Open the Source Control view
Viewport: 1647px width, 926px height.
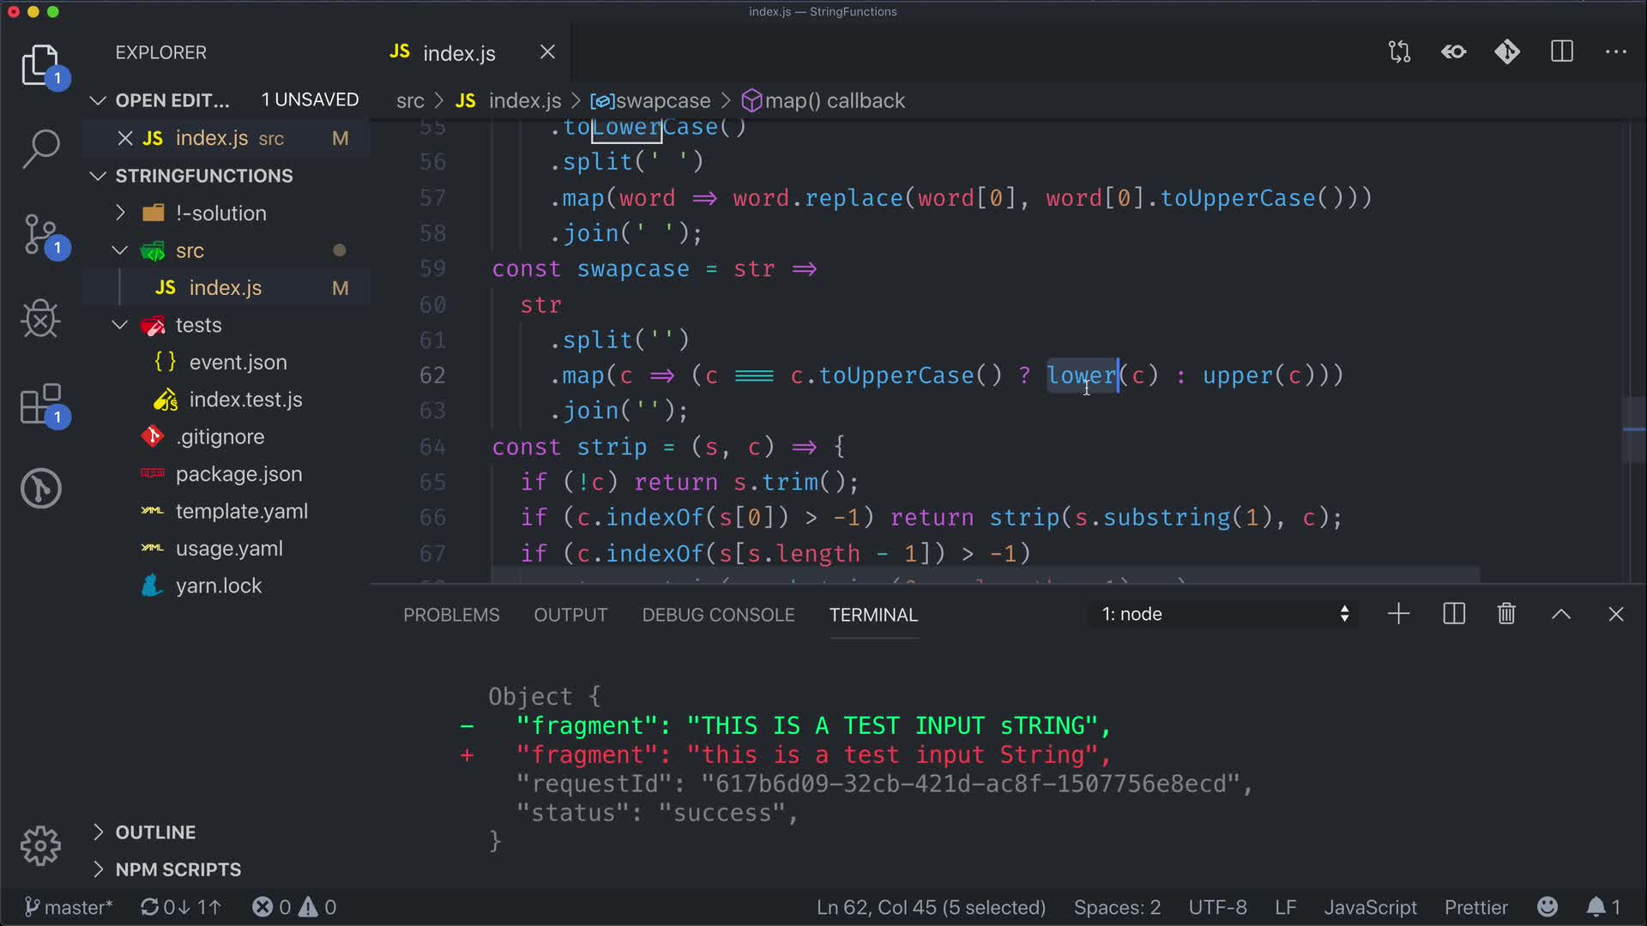point(40,234)
